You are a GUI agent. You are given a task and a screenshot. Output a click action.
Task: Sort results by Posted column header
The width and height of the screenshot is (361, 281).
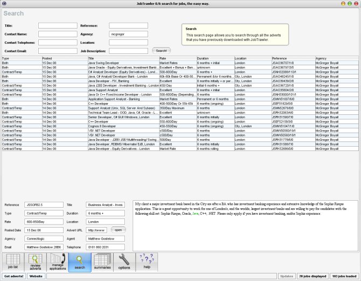click(x=64, y=58)
